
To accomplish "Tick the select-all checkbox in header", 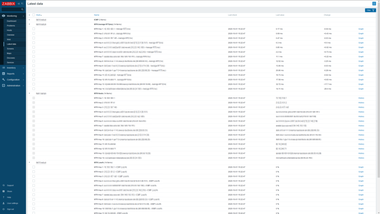I will click(x=34, y=15).
